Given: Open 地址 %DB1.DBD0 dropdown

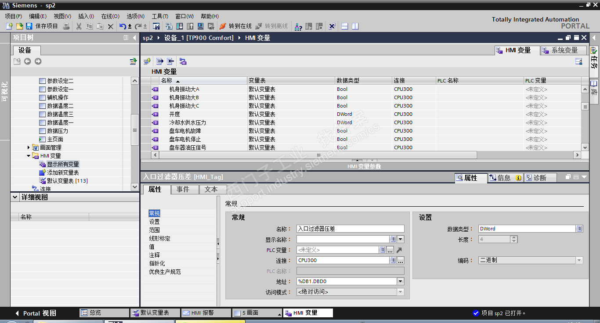Looking at the screenshot, I should click(x=401, y=281).
